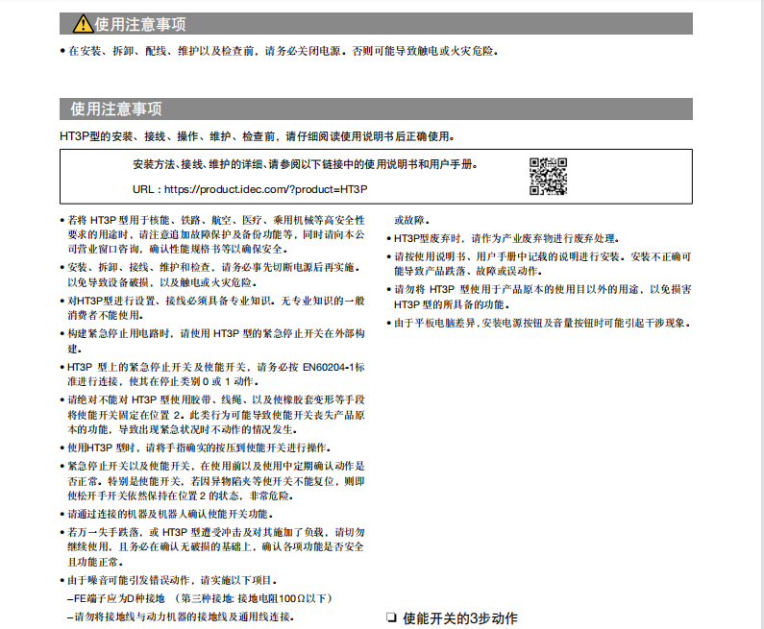The image size is (764, 629).
Task: Click the fragment 或故障。 in right column
Action: pyautogui.click(x=412, y=220)
